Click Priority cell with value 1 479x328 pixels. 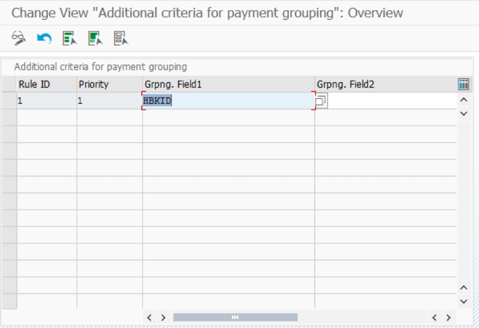click(109, 101)
